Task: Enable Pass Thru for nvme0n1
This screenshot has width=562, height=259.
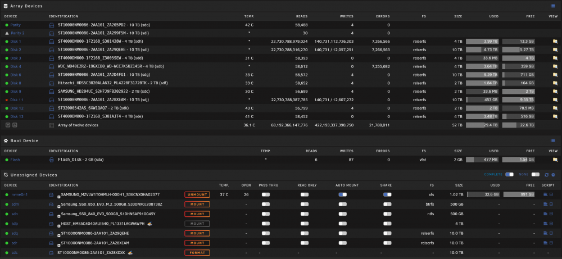Action: (x=266, y=194)
